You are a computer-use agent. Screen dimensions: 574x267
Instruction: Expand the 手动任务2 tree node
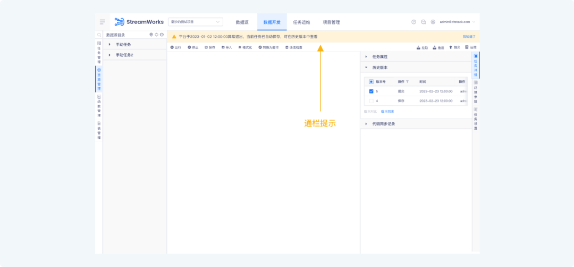pyautogui.click(x=109, y=55)
